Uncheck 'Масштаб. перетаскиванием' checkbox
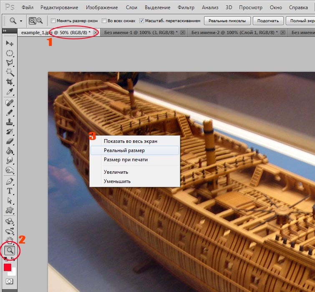Image resolution: width=315 pixels, height=292 pixels. (x=142, y=21)
